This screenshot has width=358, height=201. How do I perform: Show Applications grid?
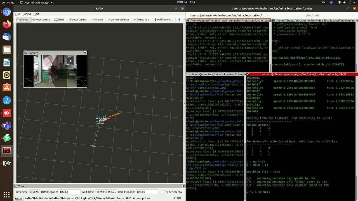click(7, 194)
